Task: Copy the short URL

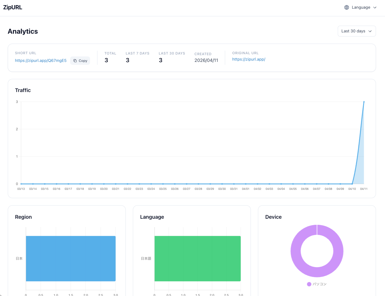Action: click(x=80, y=61)
